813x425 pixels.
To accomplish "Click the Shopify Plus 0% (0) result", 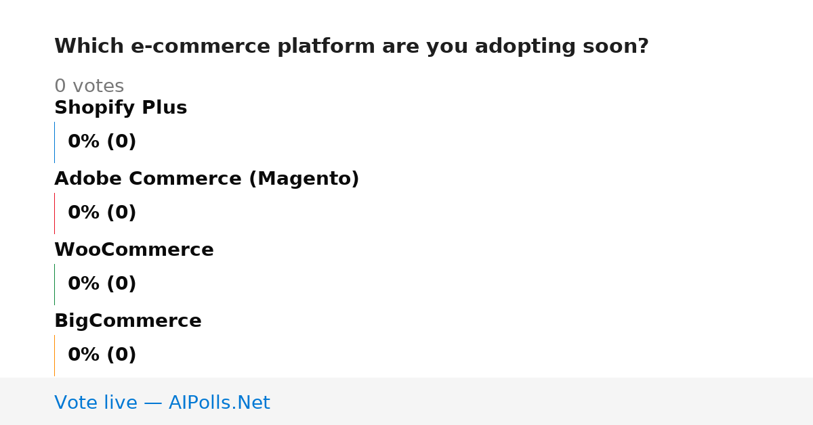I will [x=102, y=141].
